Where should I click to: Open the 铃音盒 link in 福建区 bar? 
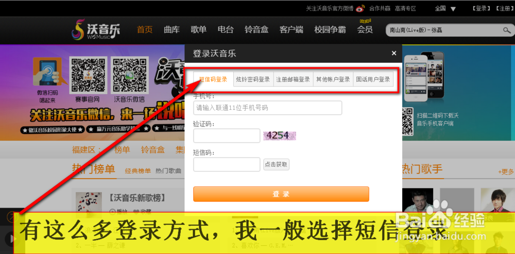[x=153, y=150]
